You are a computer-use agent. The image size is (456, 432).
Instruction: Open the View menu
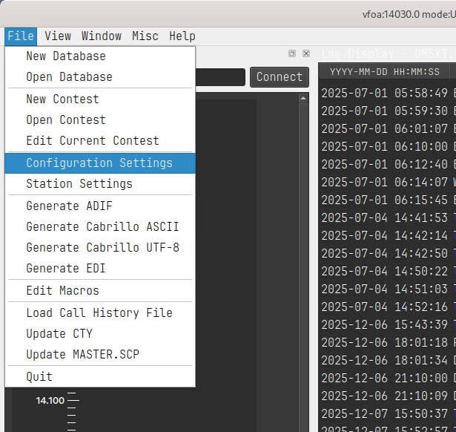pos(58,36)
